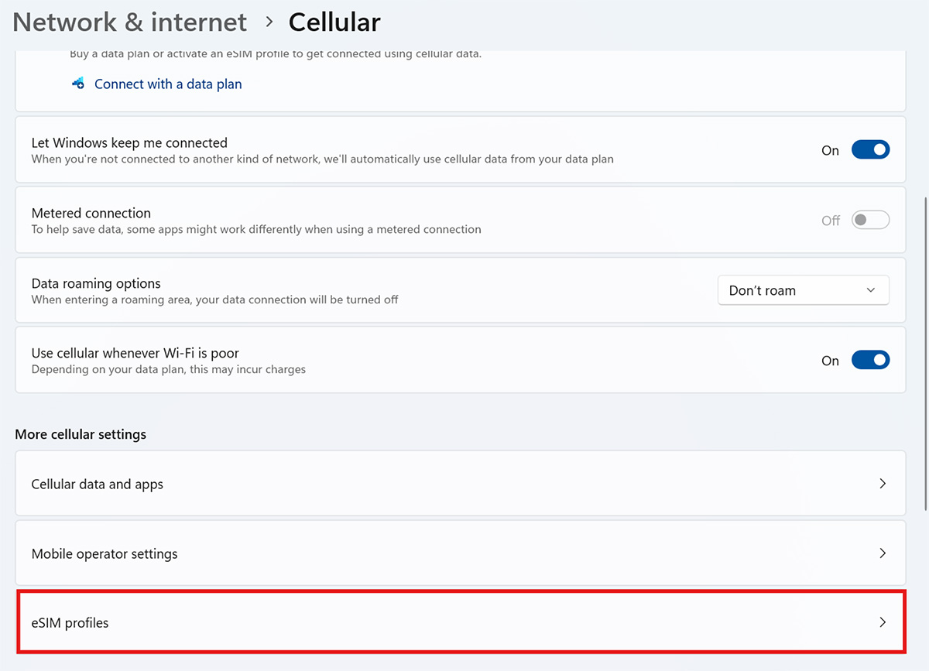The width and height of the screenshot is (929, 671).
Task: Click the arrow icon on eSIM profiles
Action: coord(882,622)
